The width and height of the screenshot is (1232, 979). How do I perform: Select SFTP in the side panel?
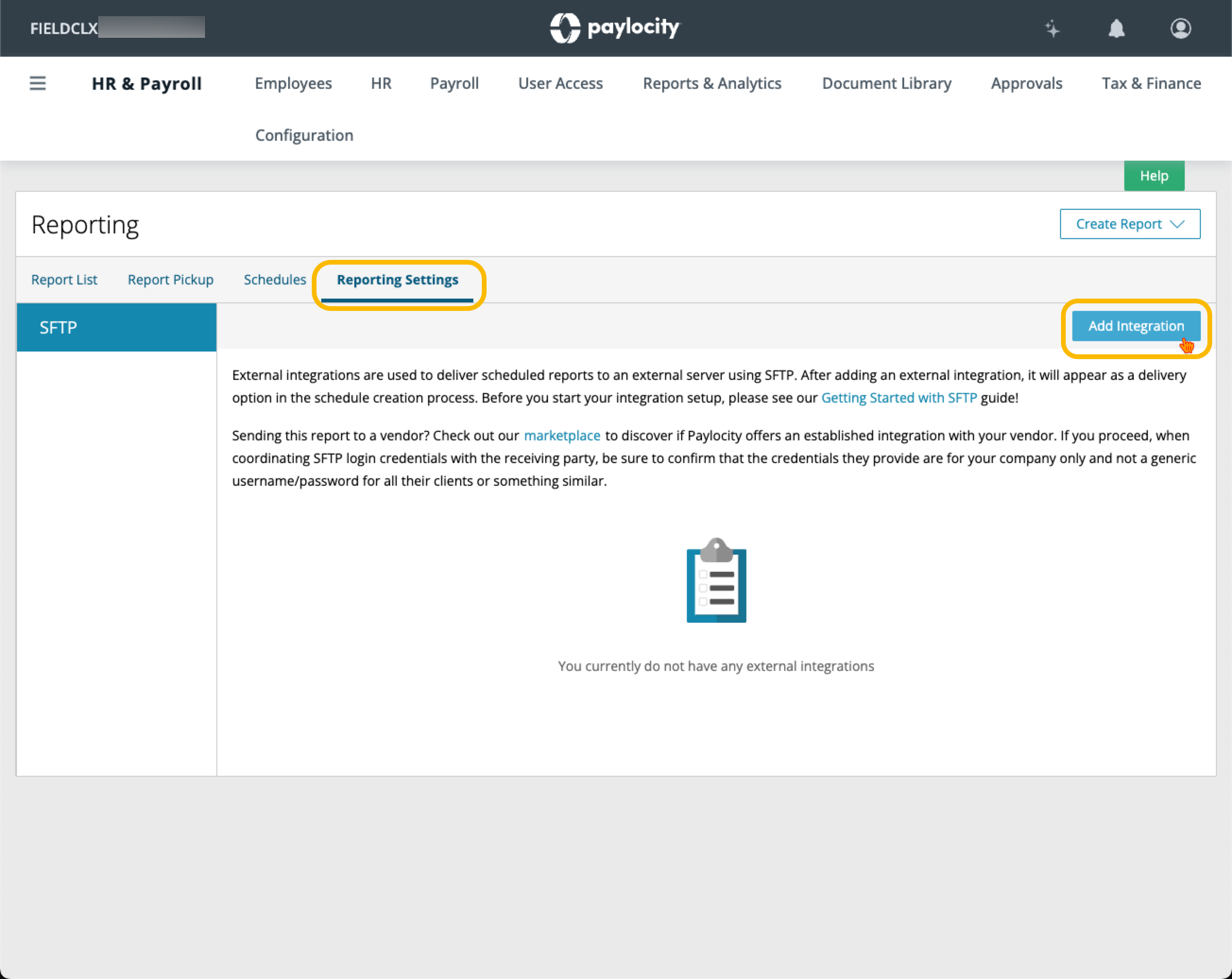pos(117,327)
